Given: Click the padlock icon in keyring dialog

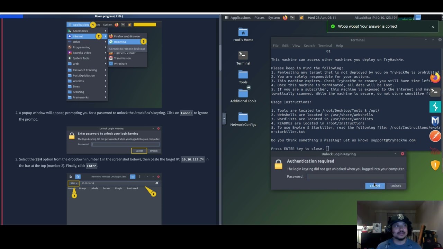Looking at the screenshot, I should click(278, 165).
